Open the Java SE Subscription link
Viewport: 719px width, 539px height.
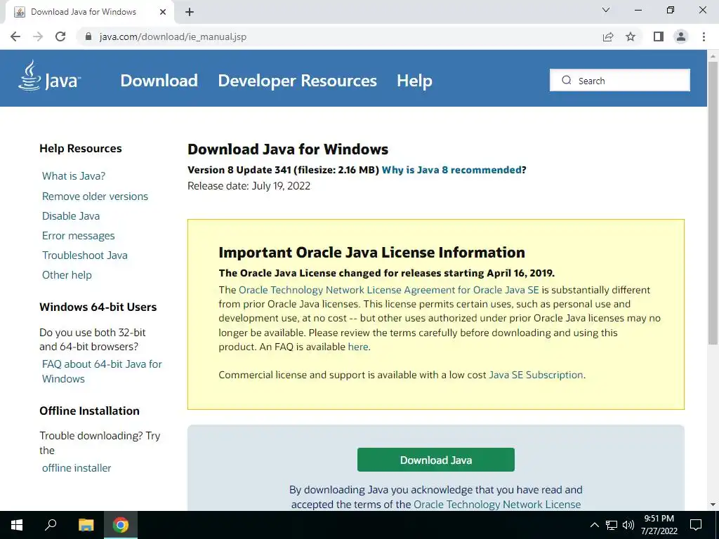pyautogui.click(x=536, y=375)
